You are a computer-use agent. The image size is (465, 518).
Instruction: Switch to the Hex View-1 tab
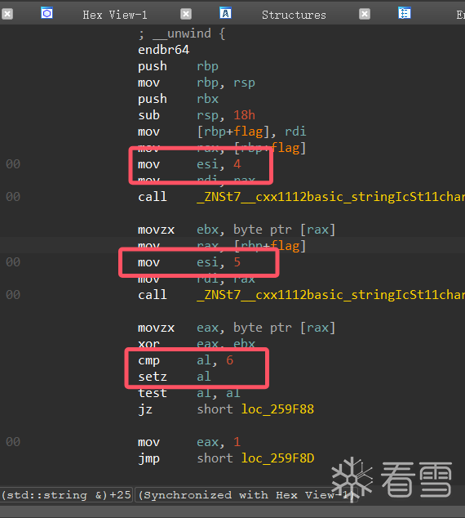(115, 15)
